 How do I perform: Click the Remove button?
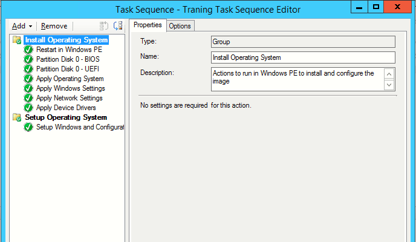coord(54,26)
